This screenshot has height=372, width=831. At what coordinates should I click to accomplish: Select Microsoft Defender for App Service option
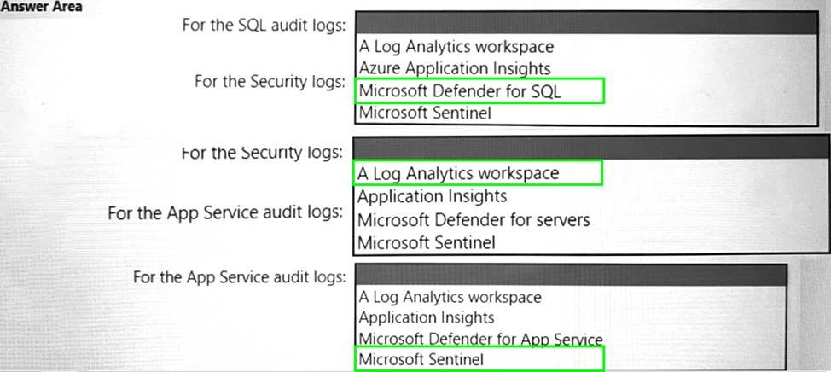(x=480, y=339)
